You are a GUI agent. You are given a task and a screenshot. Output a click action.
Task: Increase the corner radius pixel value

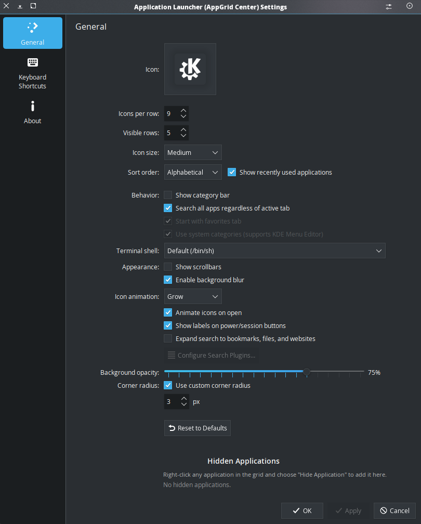coord(183,398)
